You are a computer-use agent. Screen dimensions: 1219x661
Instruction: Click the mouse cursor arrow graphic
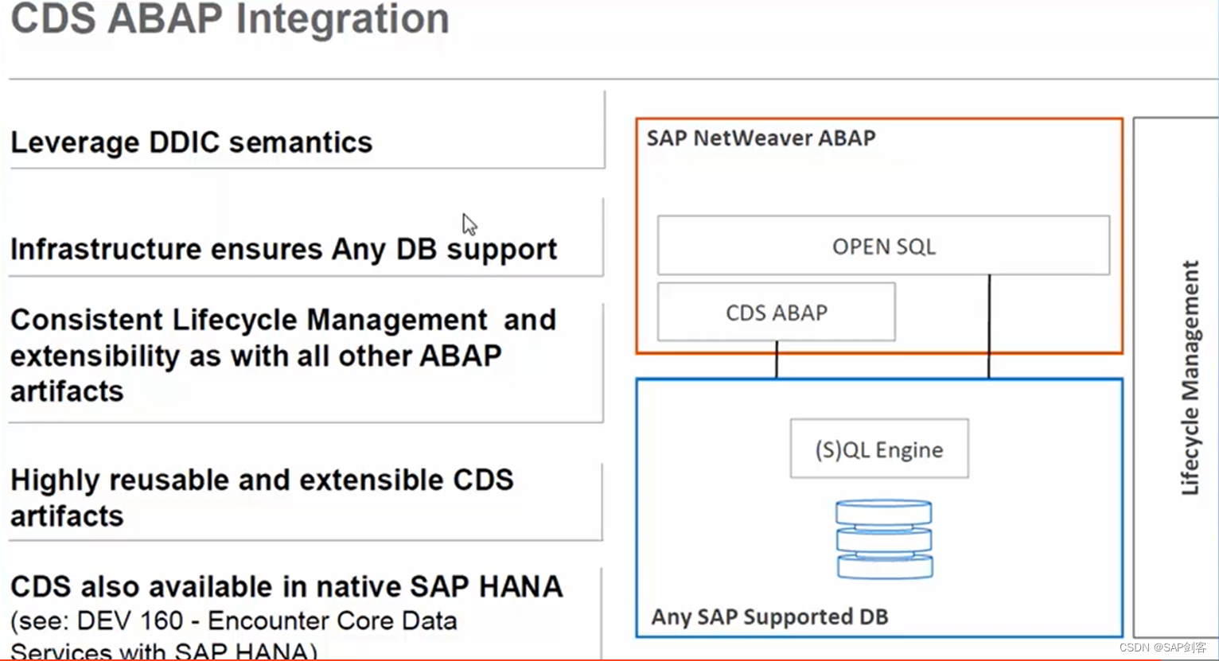(x=469, y=224)
